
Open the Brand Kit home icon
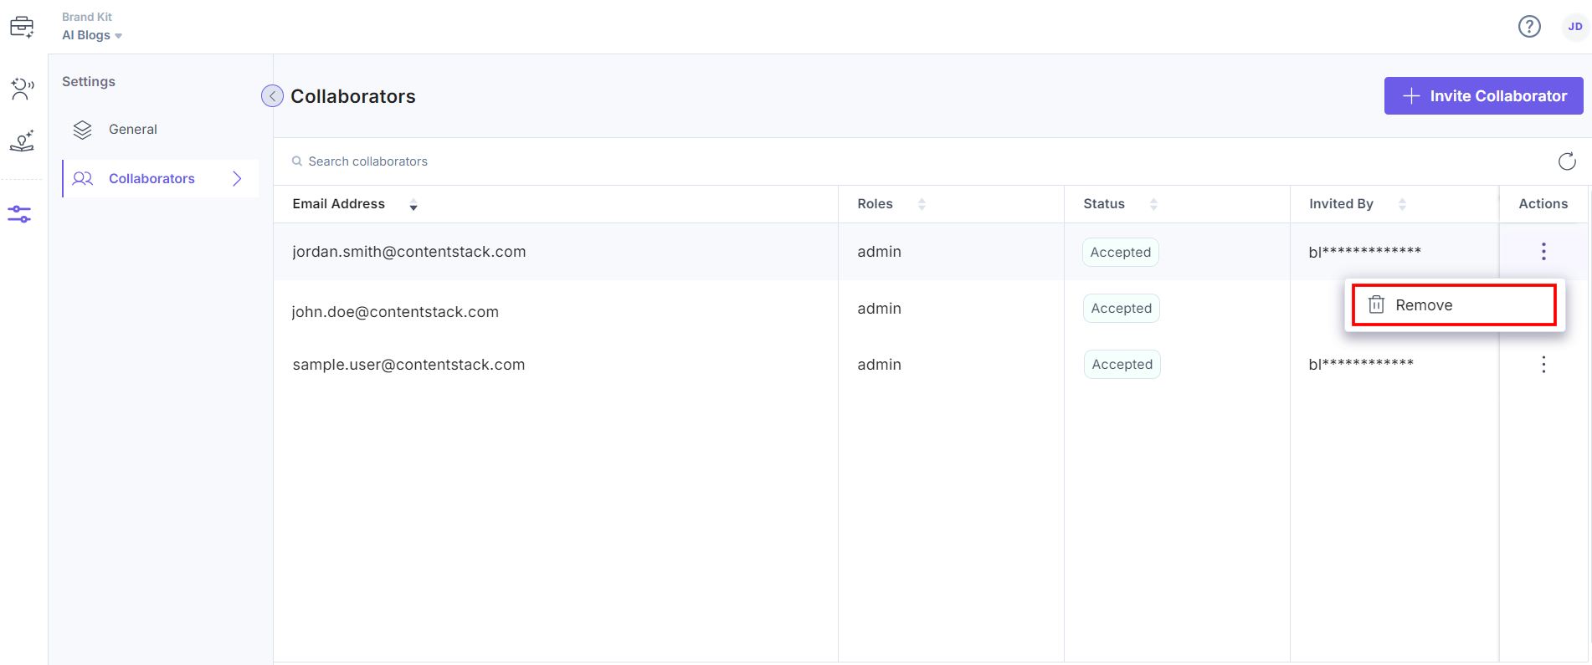point(22,27)
